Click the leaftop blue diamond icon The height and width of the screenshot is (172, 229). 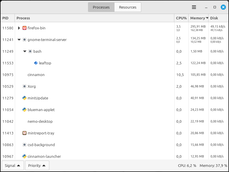[36, 63]
